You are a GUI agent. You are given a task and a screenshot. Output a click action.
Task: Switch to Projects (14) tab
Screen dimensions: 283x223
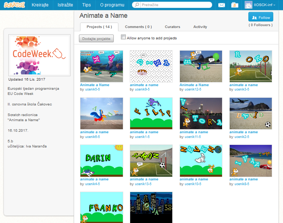(x=99, y=27)
